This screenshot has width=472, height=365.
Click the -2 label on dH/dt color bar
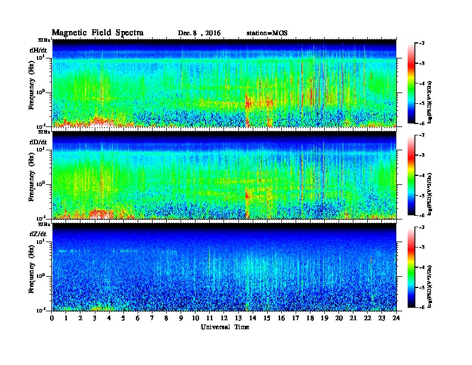422,44
